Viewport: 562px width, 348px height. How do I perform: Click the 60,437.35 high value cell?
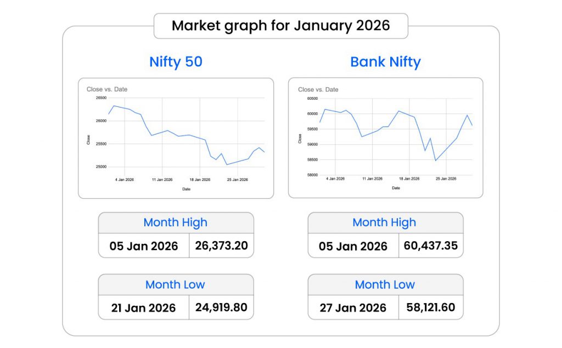[431, 246]
